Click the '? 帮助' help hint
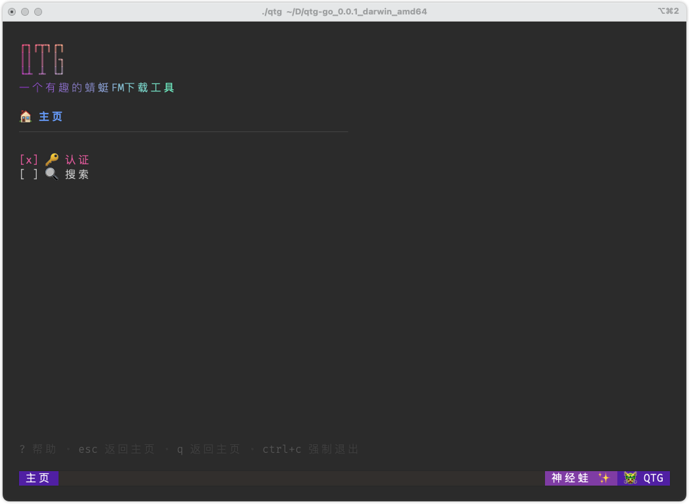Screen dimensions: 689x504 point(37,449)
